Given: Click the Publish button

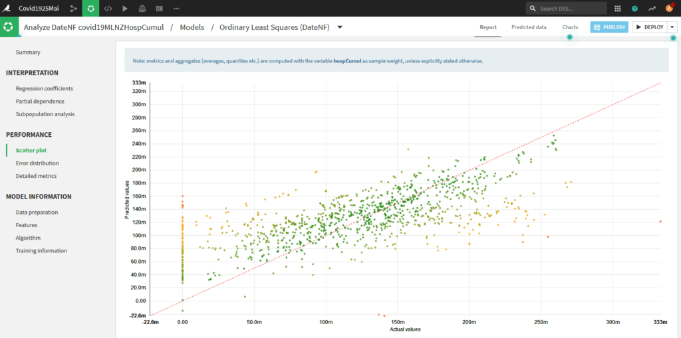Looking at the screenshot, I should pos(609,27).
